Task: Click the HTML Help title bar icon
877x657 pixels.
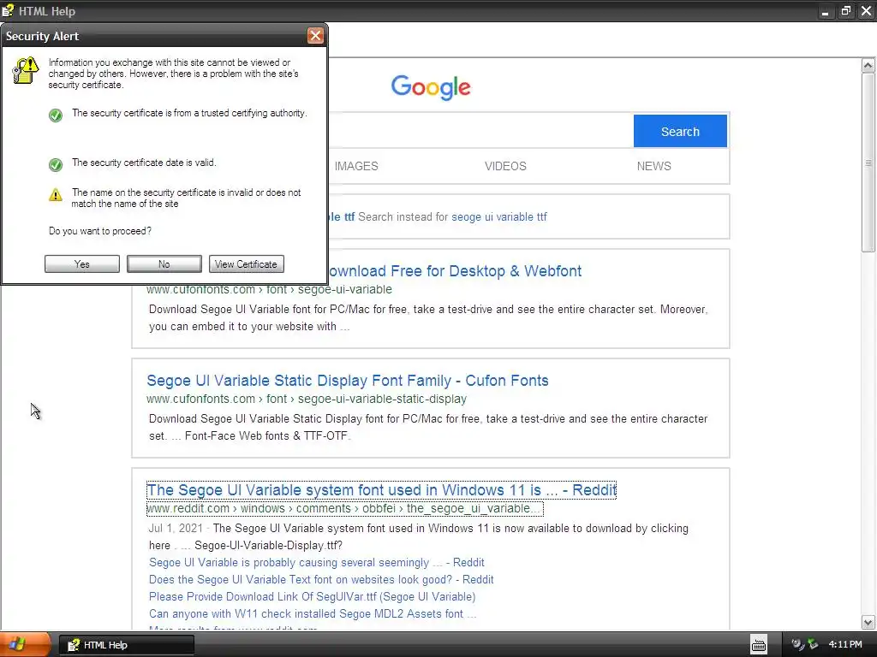Action: click(x=8, y=10)
